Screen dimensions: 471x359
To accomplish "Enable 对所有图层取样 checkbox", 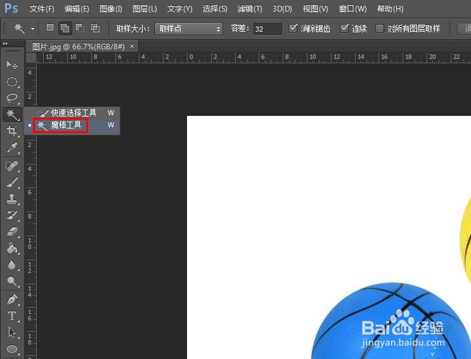I will point(380,28).
